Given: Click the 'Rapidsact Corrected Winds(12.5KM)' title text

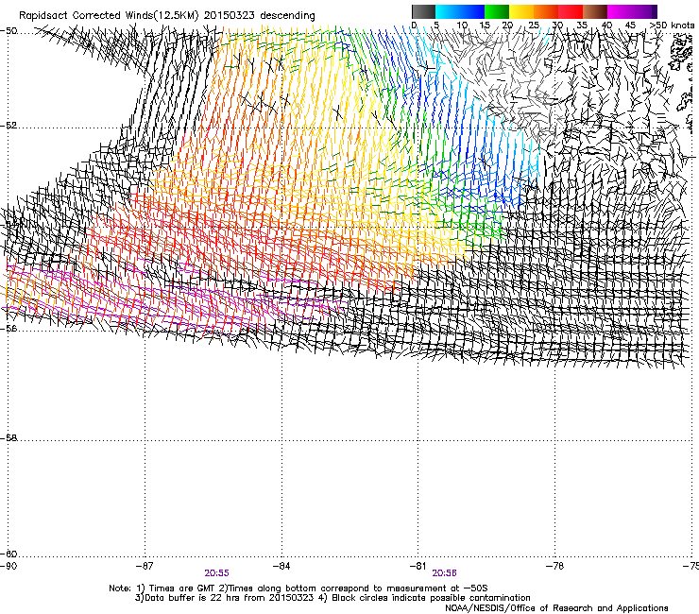Looking at the screenshot, I should click(x=109, y=16).
